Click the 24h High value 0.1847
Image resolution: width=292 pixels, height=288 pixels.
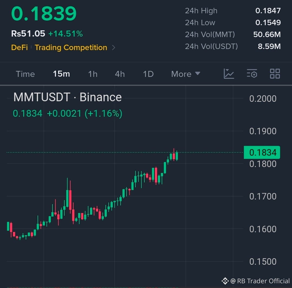point(268,11)
